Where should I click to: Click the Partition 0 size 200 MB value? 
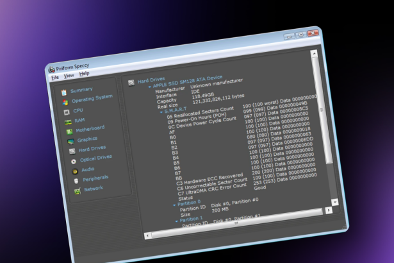[x=220, y=209]
